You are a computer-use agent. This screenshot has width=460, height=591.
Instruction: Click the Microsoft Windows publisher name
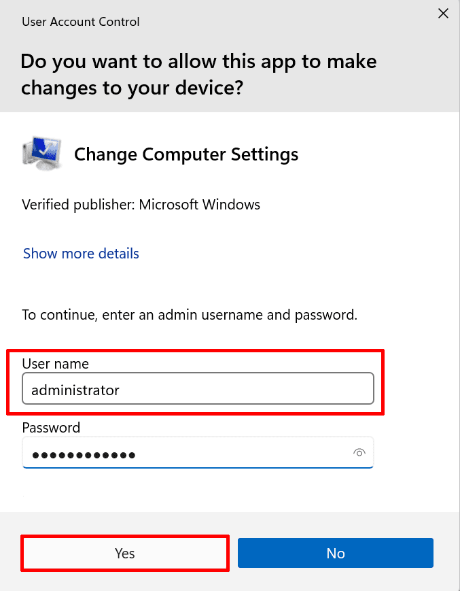pos(200,204)
